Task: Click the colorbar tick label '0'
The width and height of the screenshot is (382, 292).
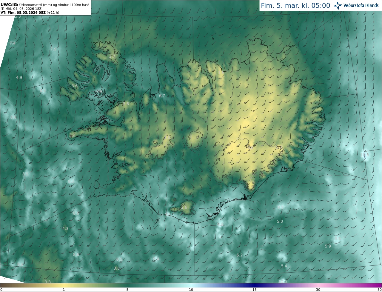Action: [x=1, y=290]
